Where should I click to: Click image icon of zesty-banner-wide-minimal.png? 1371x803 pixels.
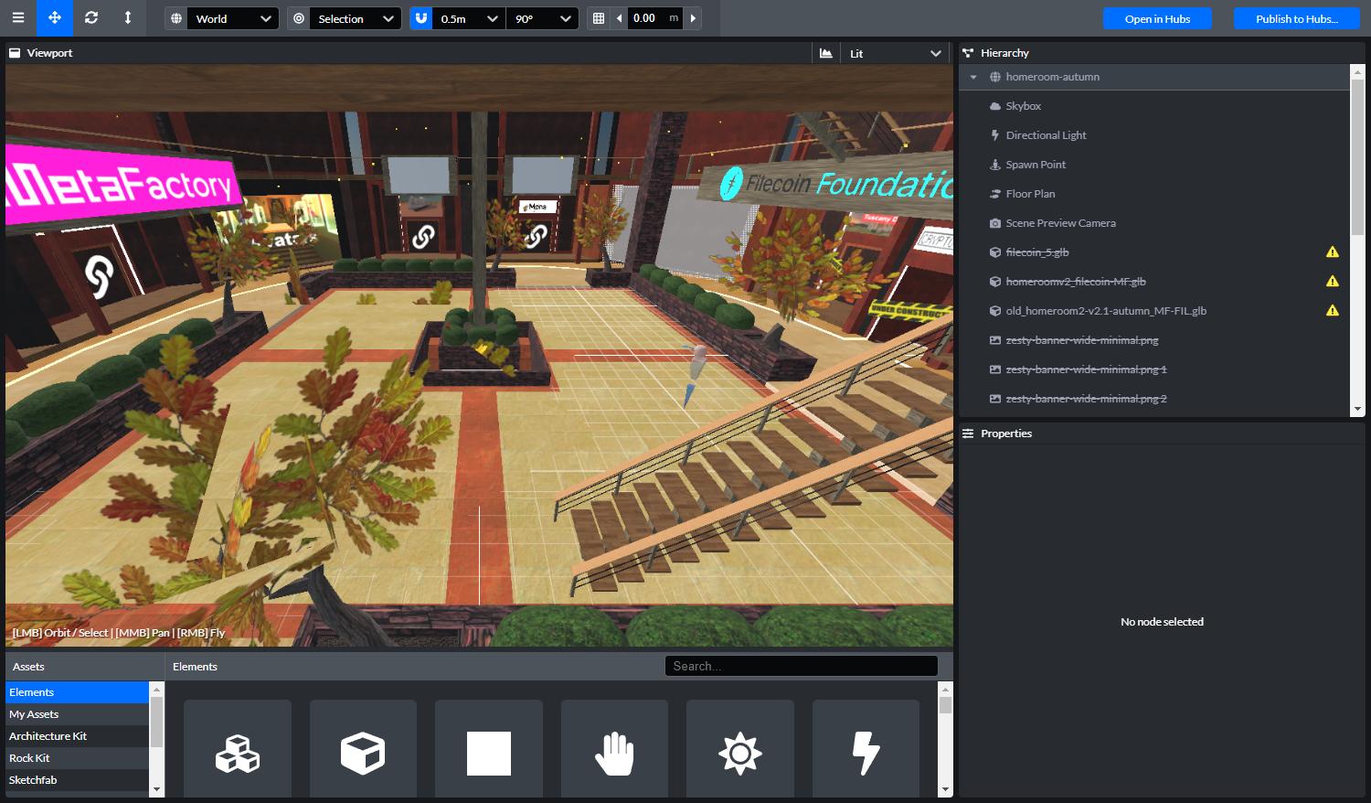995,340
